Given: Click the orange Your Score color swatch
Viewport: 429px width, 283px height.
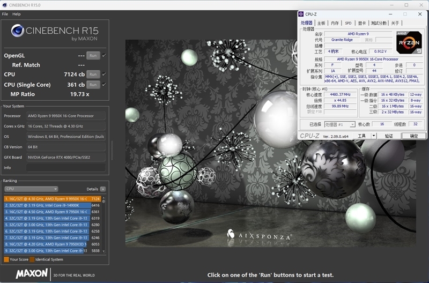Looking at the screenshot, I should [x=6, y=259].
